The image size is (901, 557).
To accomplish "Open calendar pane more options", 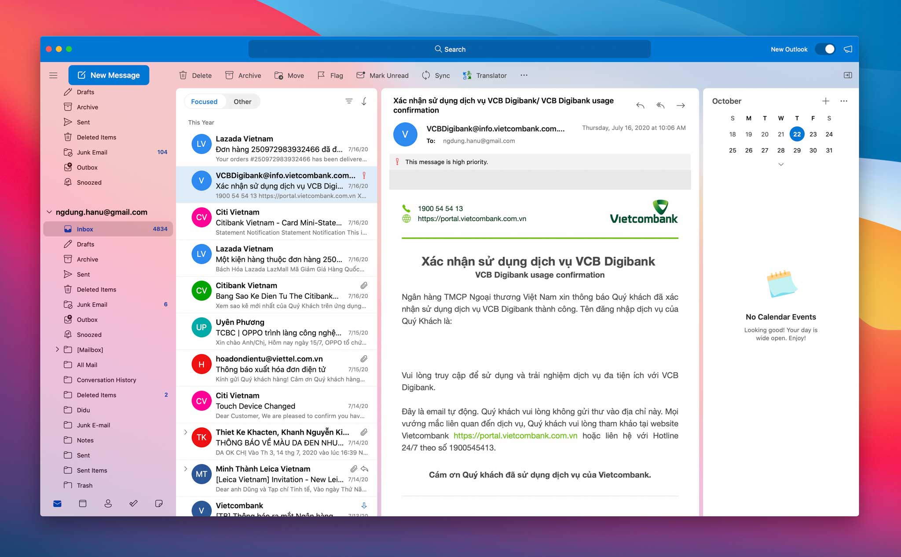I will (844, 101).
